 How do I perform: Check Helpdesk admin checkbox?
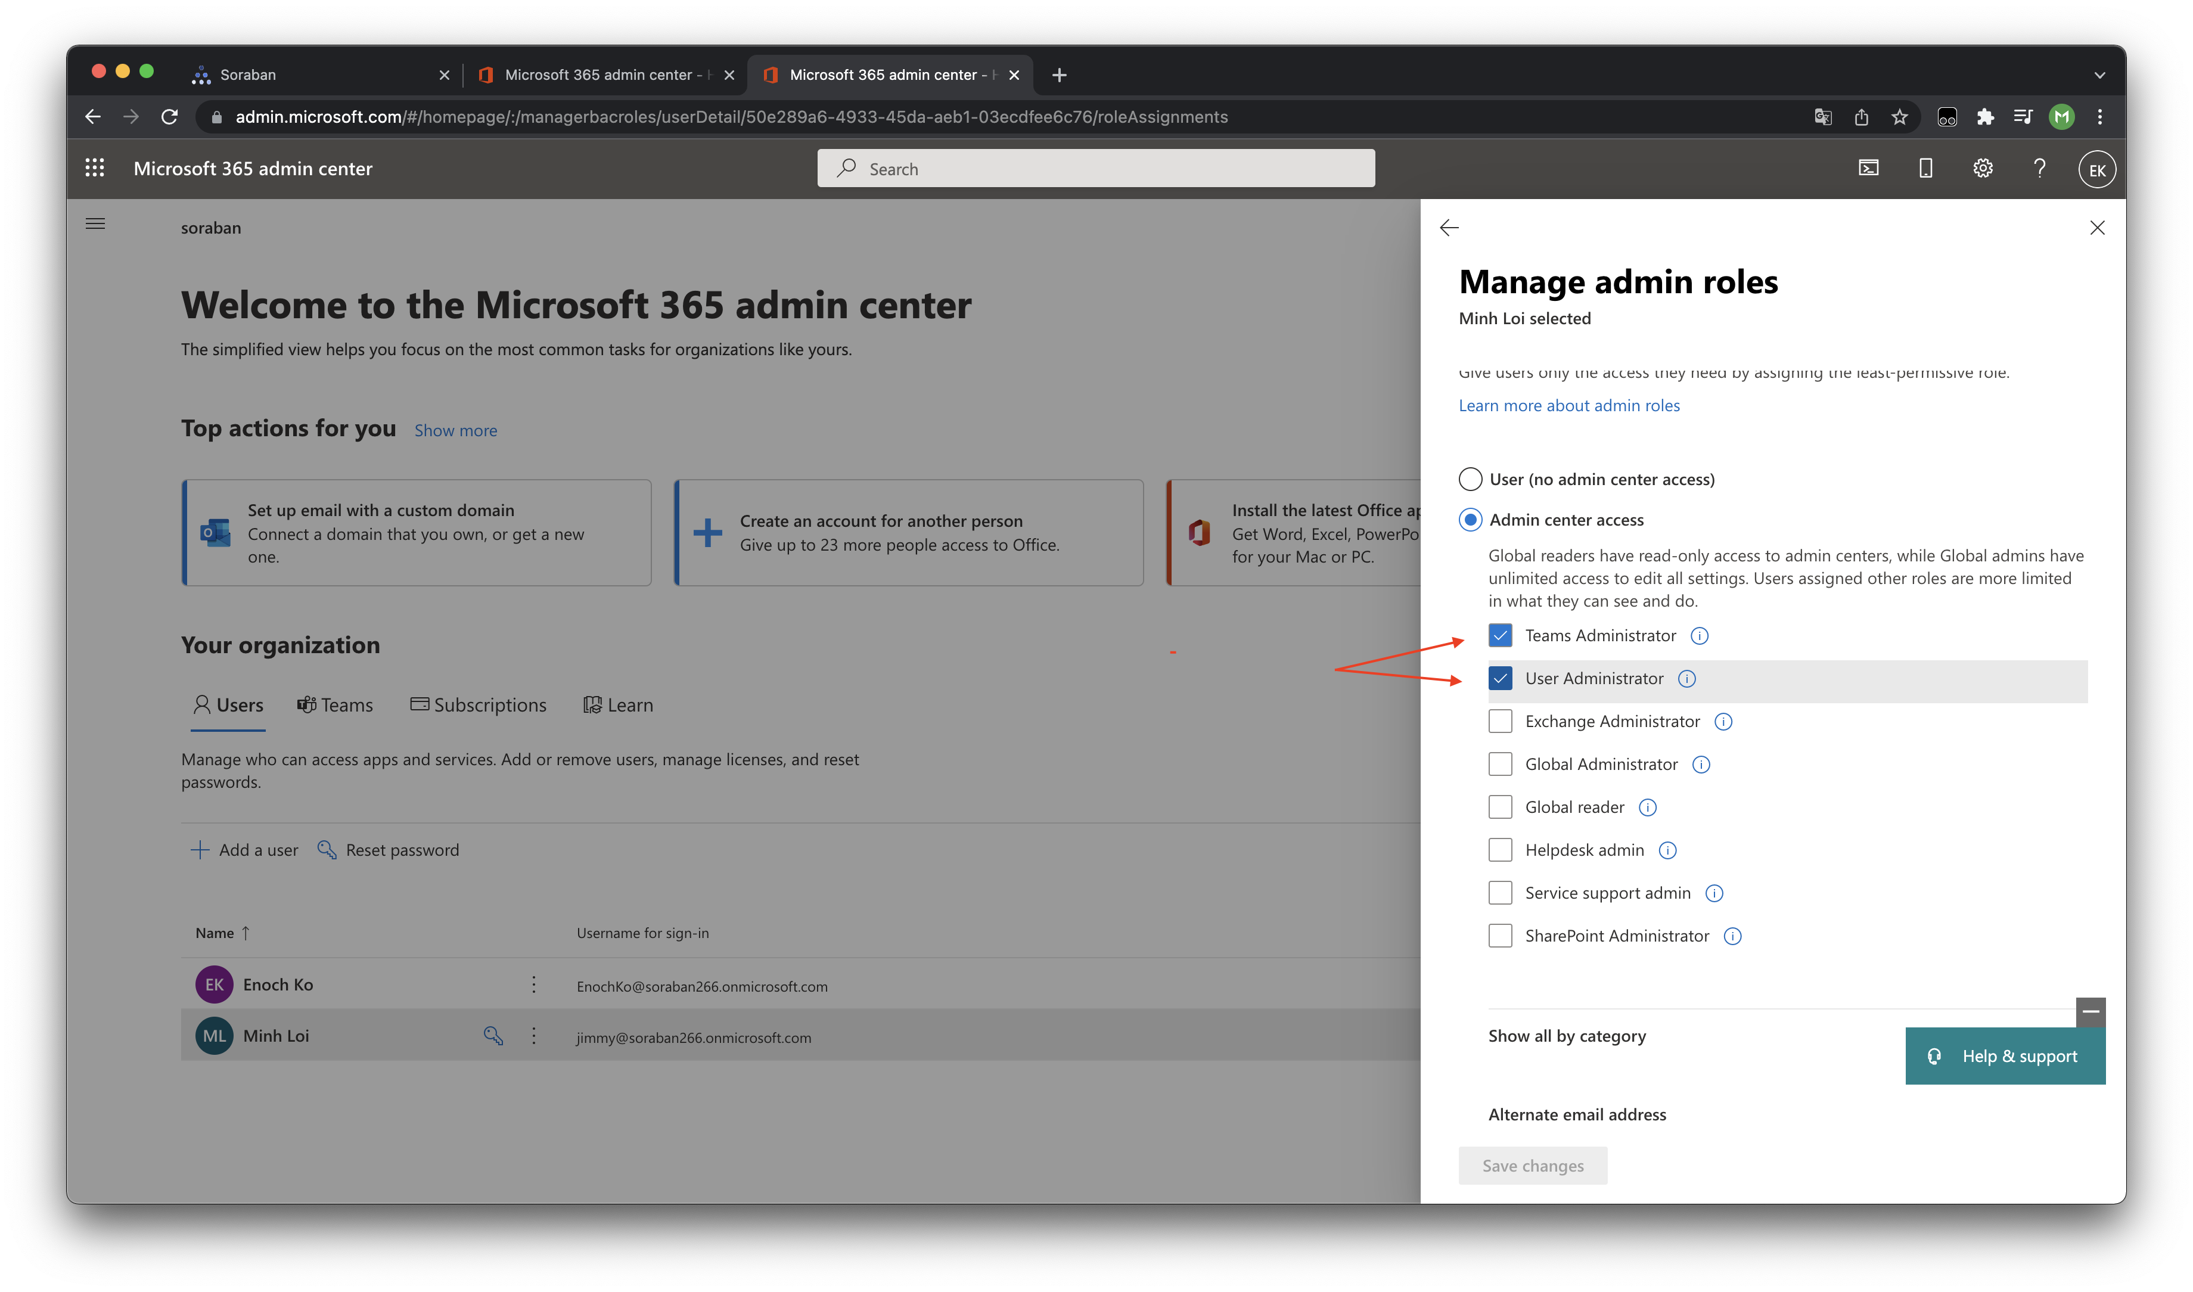1500,850
